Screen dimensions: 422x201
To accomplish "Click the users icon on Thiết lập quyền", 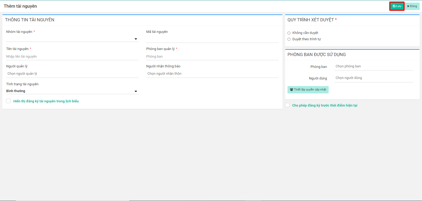I will pyautogui.click(x=291, y=90).
